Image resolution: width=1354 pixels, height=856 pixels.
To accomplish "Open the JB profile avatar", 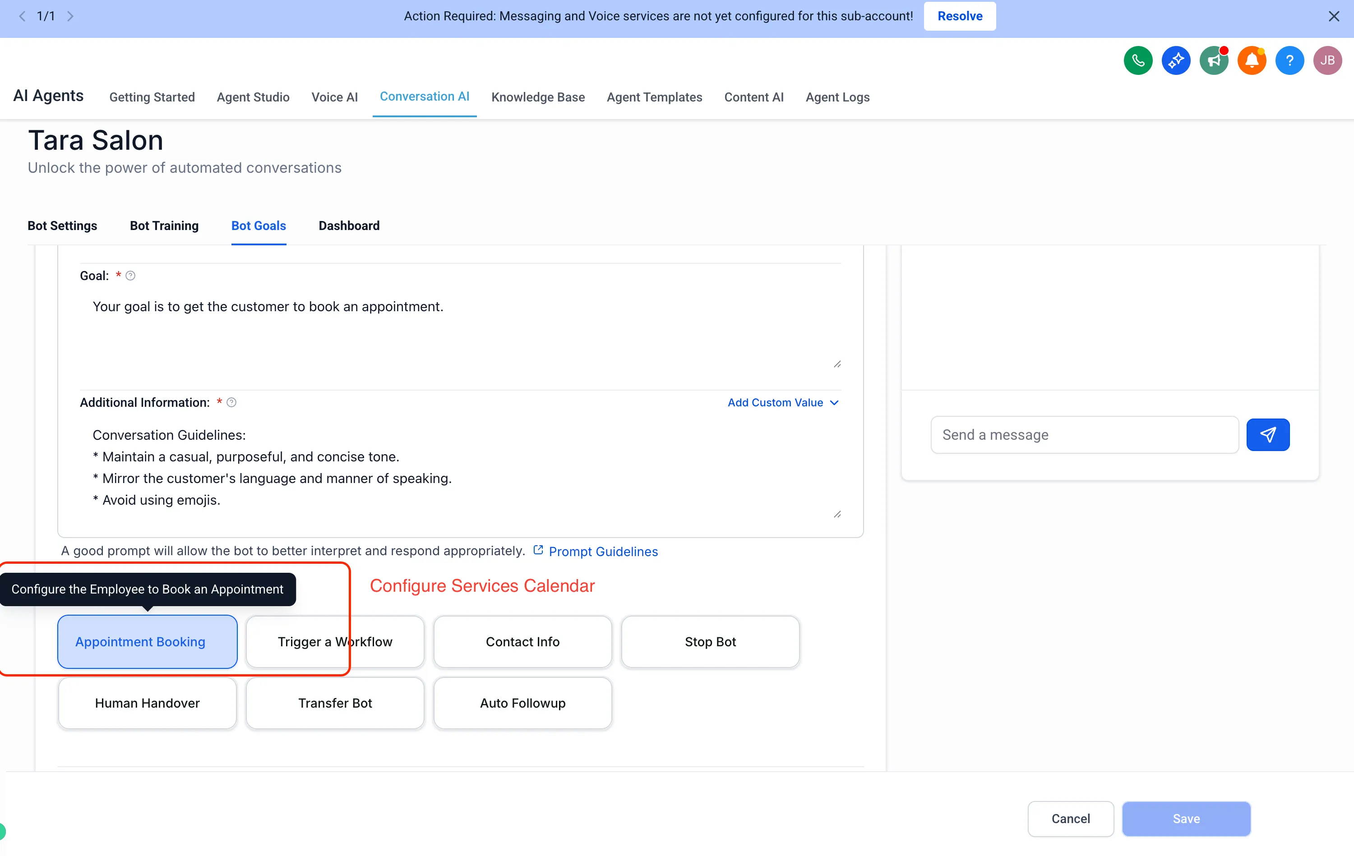I will coord(1327,60).
